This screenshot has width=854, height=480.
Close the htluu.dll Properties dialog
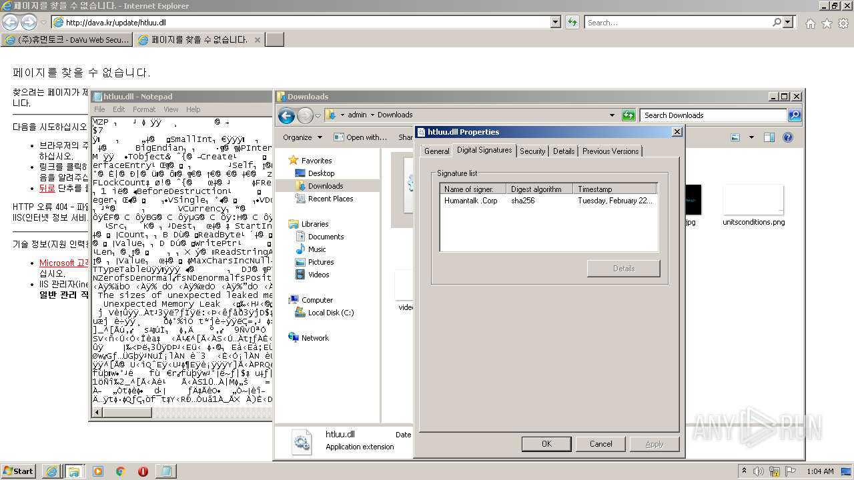677,132
